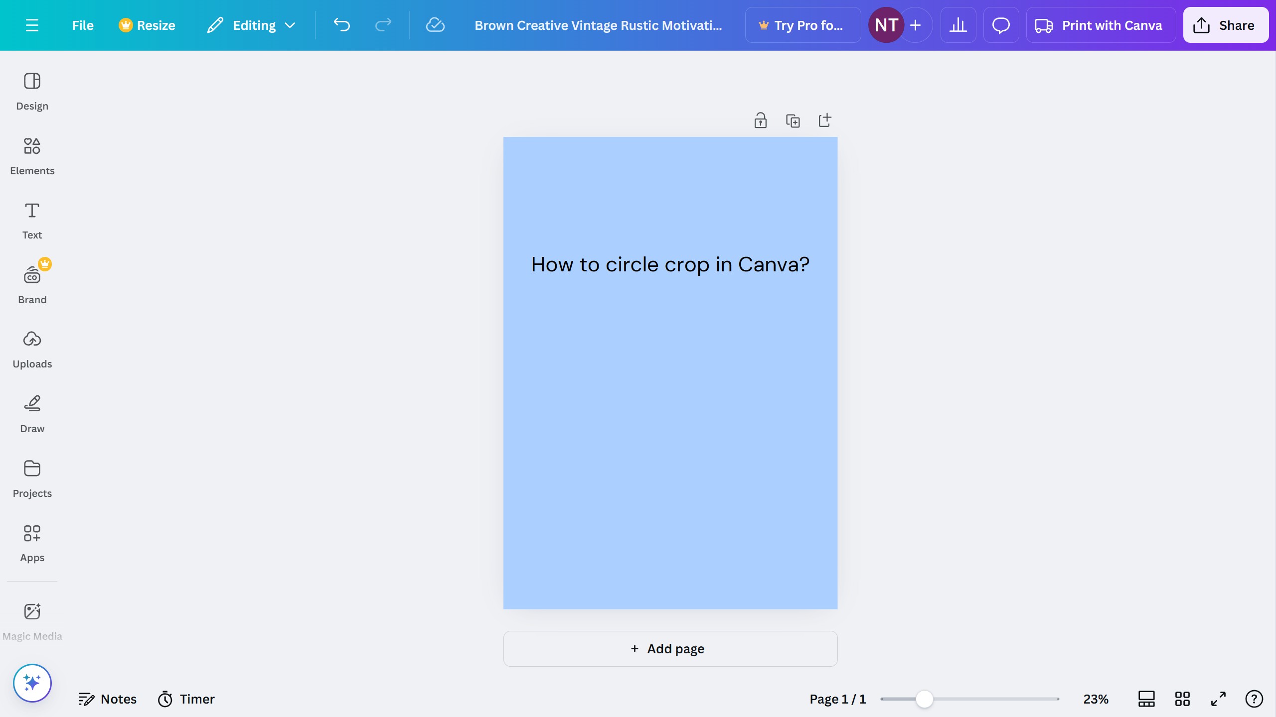This screenshot has height=717, width=1276.
Task: Switch to grid view of pages
Action: (1182, 699)
